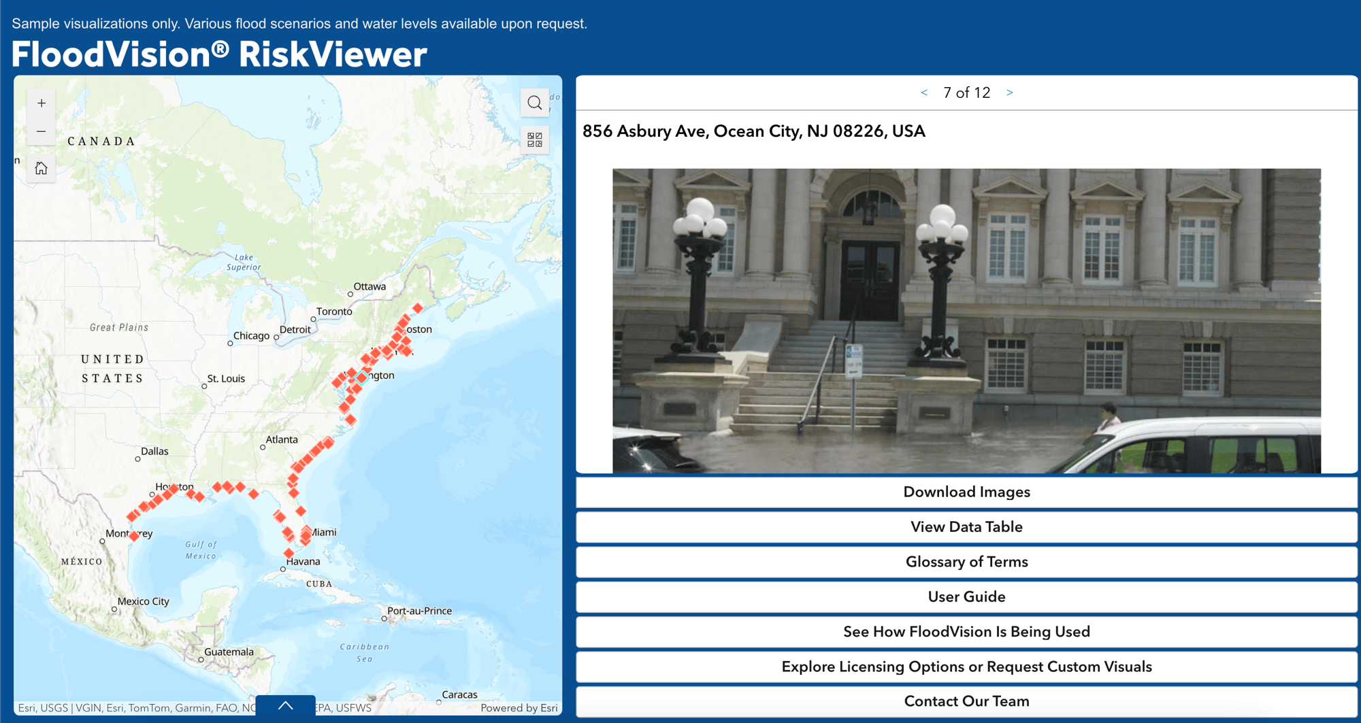Viewport: 1361px width, 723px height.
Task: Go to the previous flood image
Action: point(924,93)
